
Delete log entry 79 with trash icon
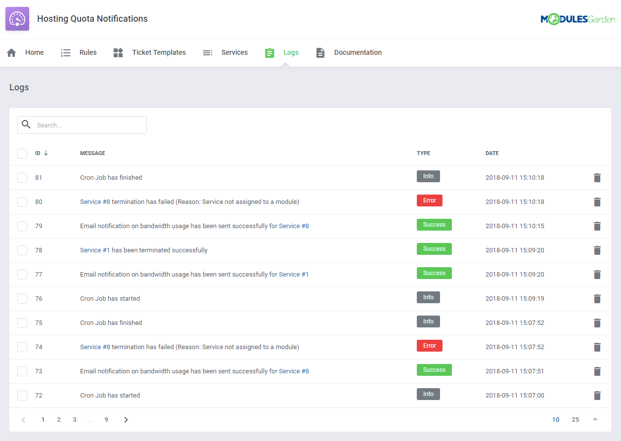tap(597, 226)
